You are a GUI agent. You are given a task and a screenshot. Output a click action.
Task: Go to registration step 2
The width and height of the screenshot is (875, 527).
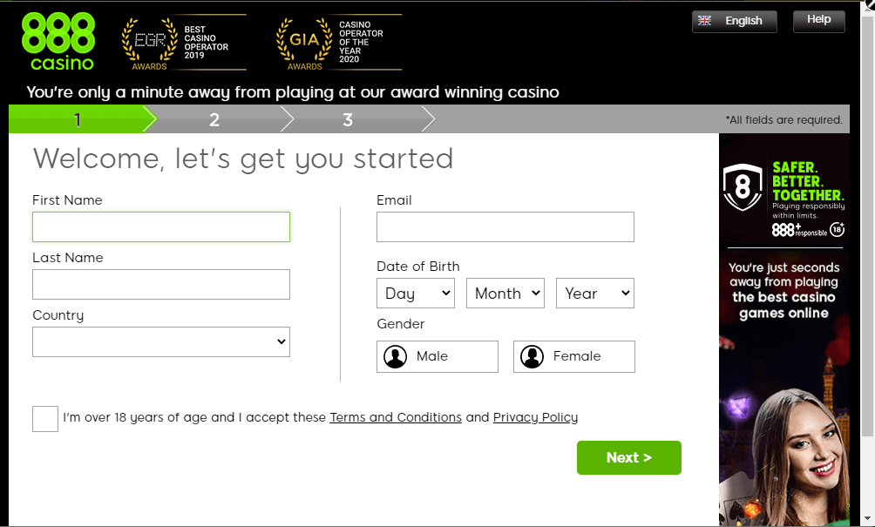pos(215,119)
